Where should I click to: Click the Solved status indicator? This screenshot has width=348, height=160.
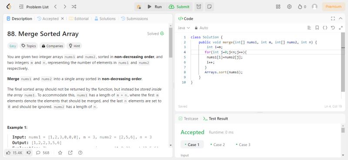click(x=156, y=34)
